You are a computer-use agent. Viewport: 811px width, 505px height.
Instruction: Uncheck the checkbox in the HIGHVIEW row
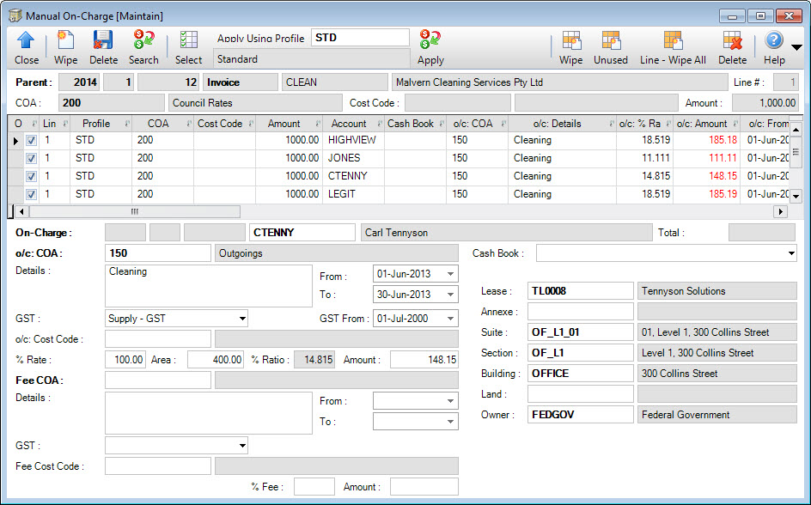32,140
